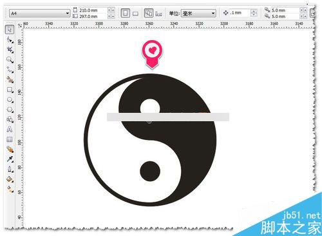Pick the Rectangle tool
322x236 pixels.
[10, 90]
